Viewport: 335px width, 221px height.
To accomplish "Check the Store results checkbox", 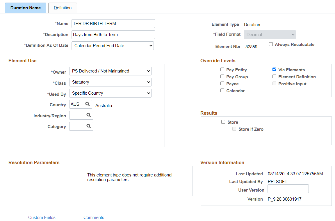I will 223,122.
